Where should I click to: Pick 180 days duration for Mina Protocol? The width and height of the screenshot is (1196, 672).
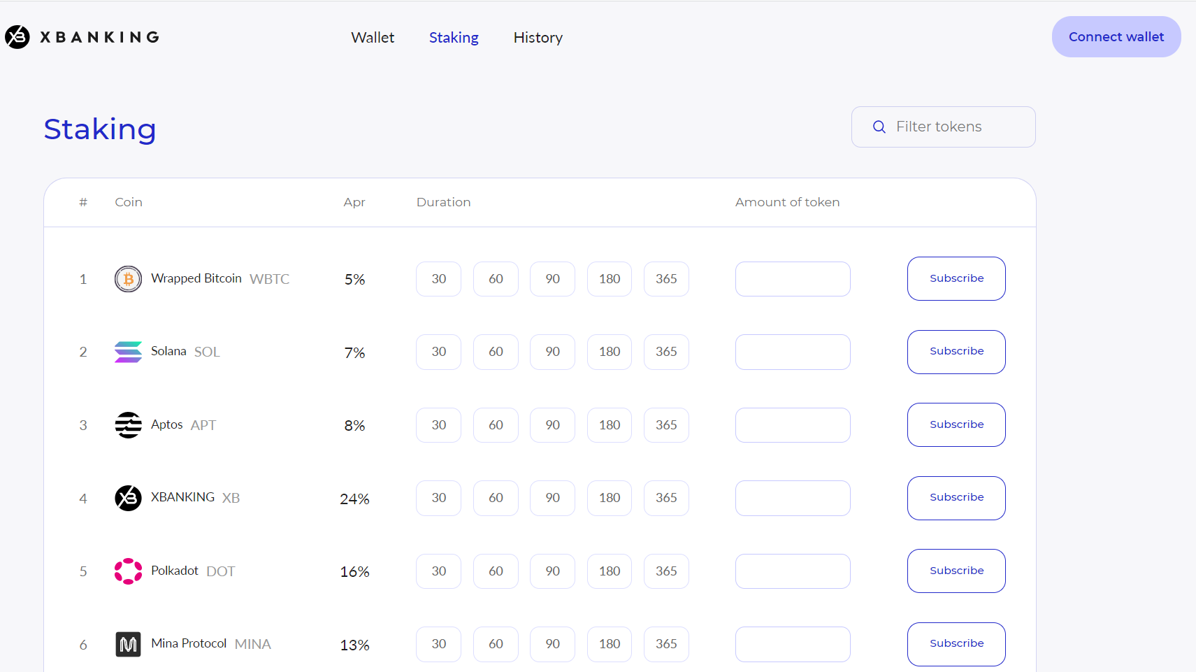[610, 644]
